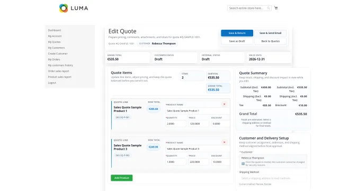Click the Luma logo

click(74, 8)
